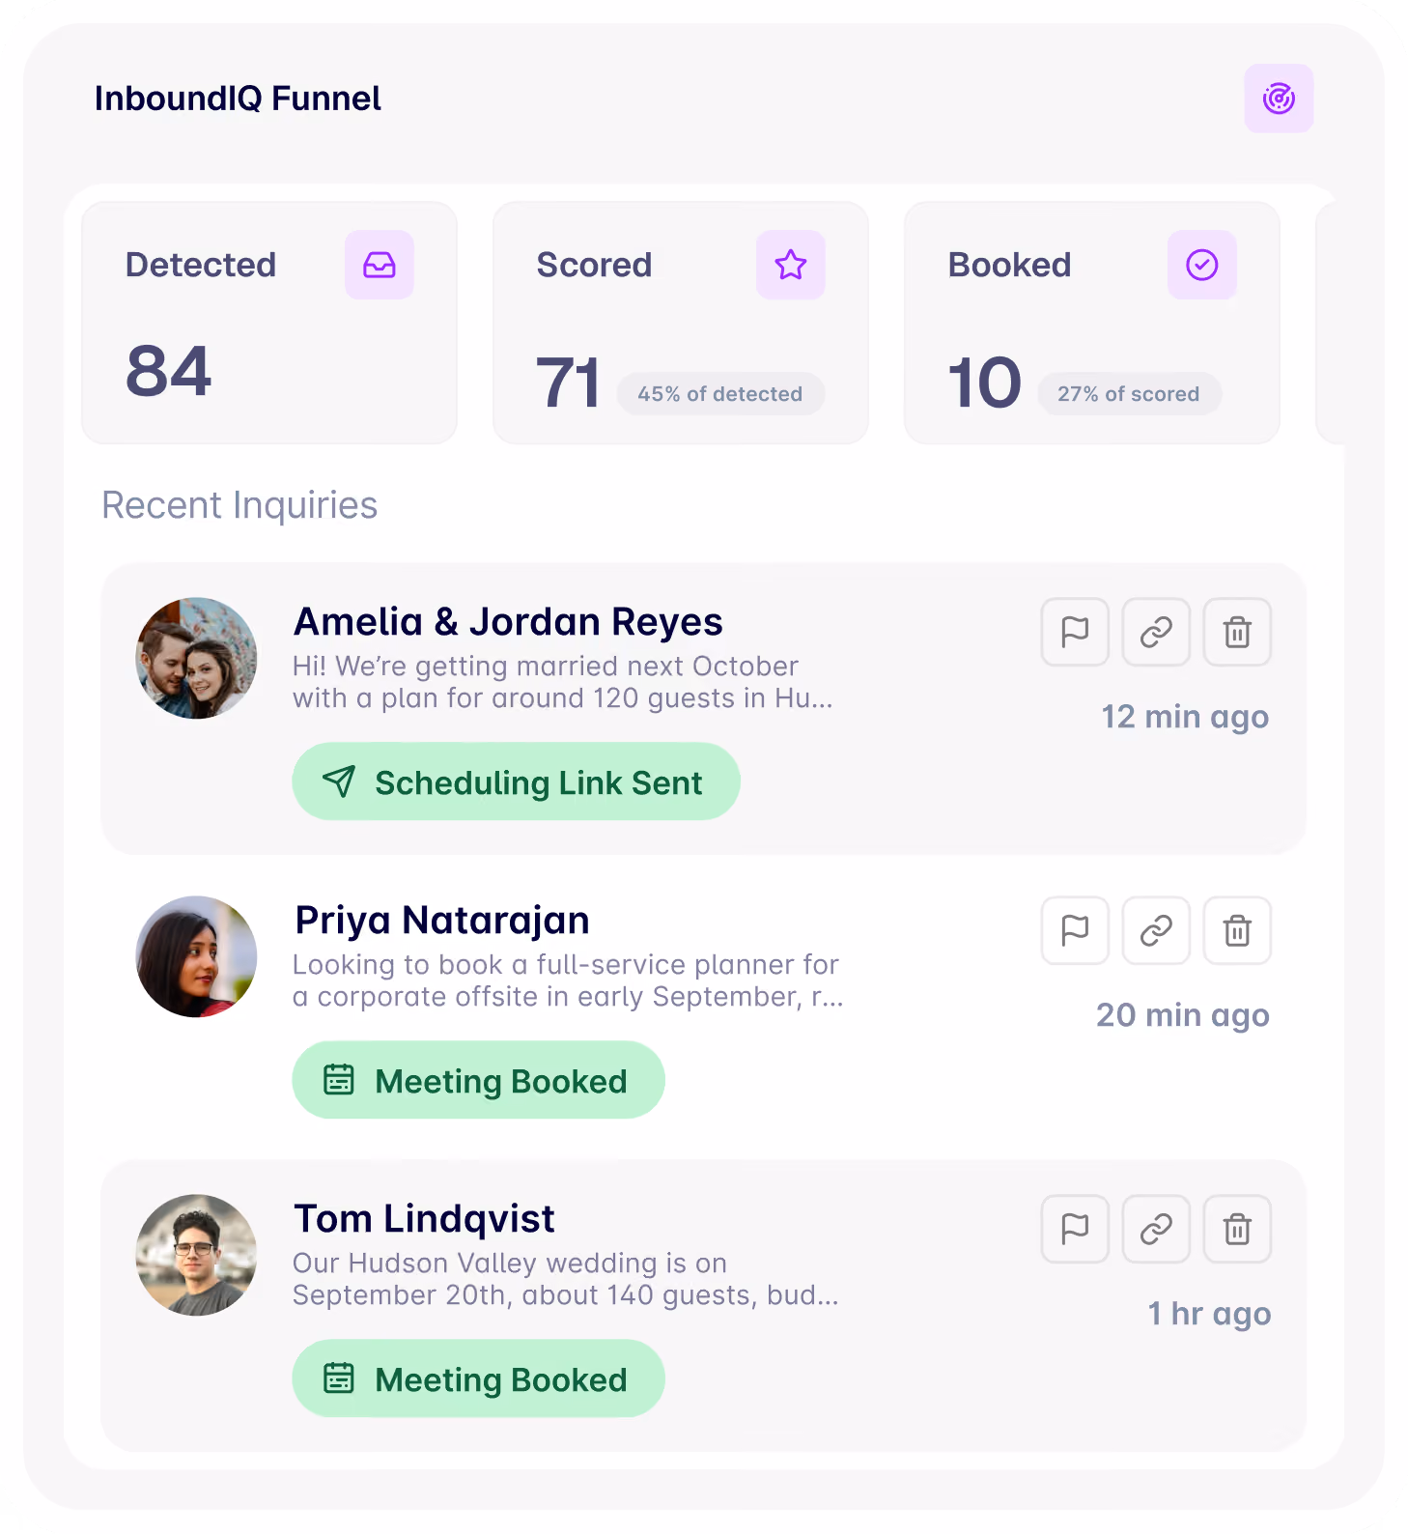This screenshot has width=1408, height=1534.
Task: Copy link for Amelia & Jordan Reyes inquiry
Action: point(1156,632)
